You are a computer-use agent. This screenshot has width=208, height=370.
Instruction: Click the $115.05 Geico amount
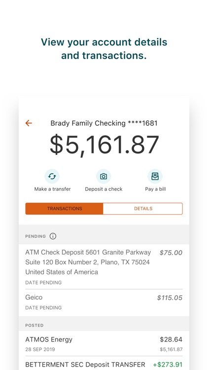pos(170,298)
